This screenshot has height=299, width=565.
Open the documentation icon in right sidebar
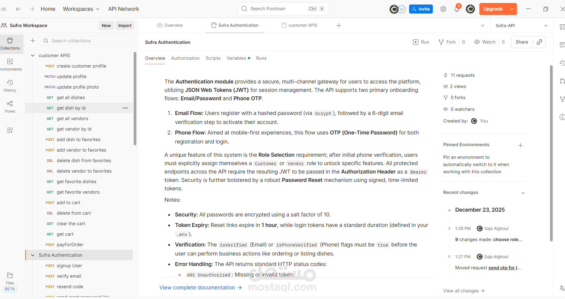click(562, 27)
